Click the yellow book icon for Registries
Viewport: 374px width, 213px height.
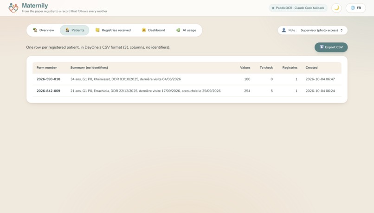pyautogui.click(x=97, y=30)
